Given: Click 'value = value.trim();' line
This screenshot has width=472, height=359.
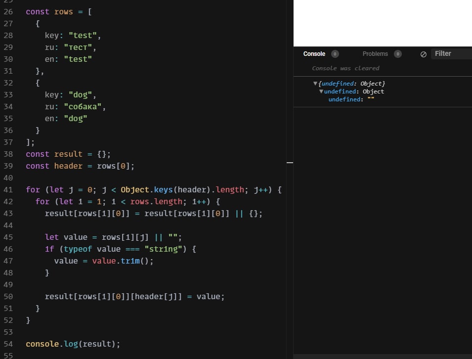Looking at the screenshot, I should point(104,261).
